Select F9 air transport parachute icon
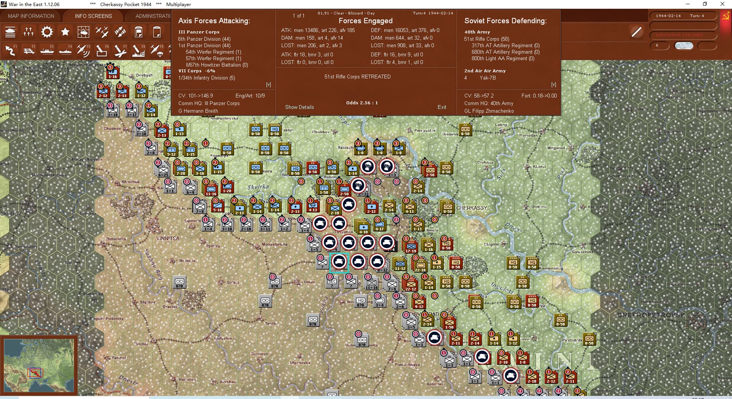 point(157,50)
